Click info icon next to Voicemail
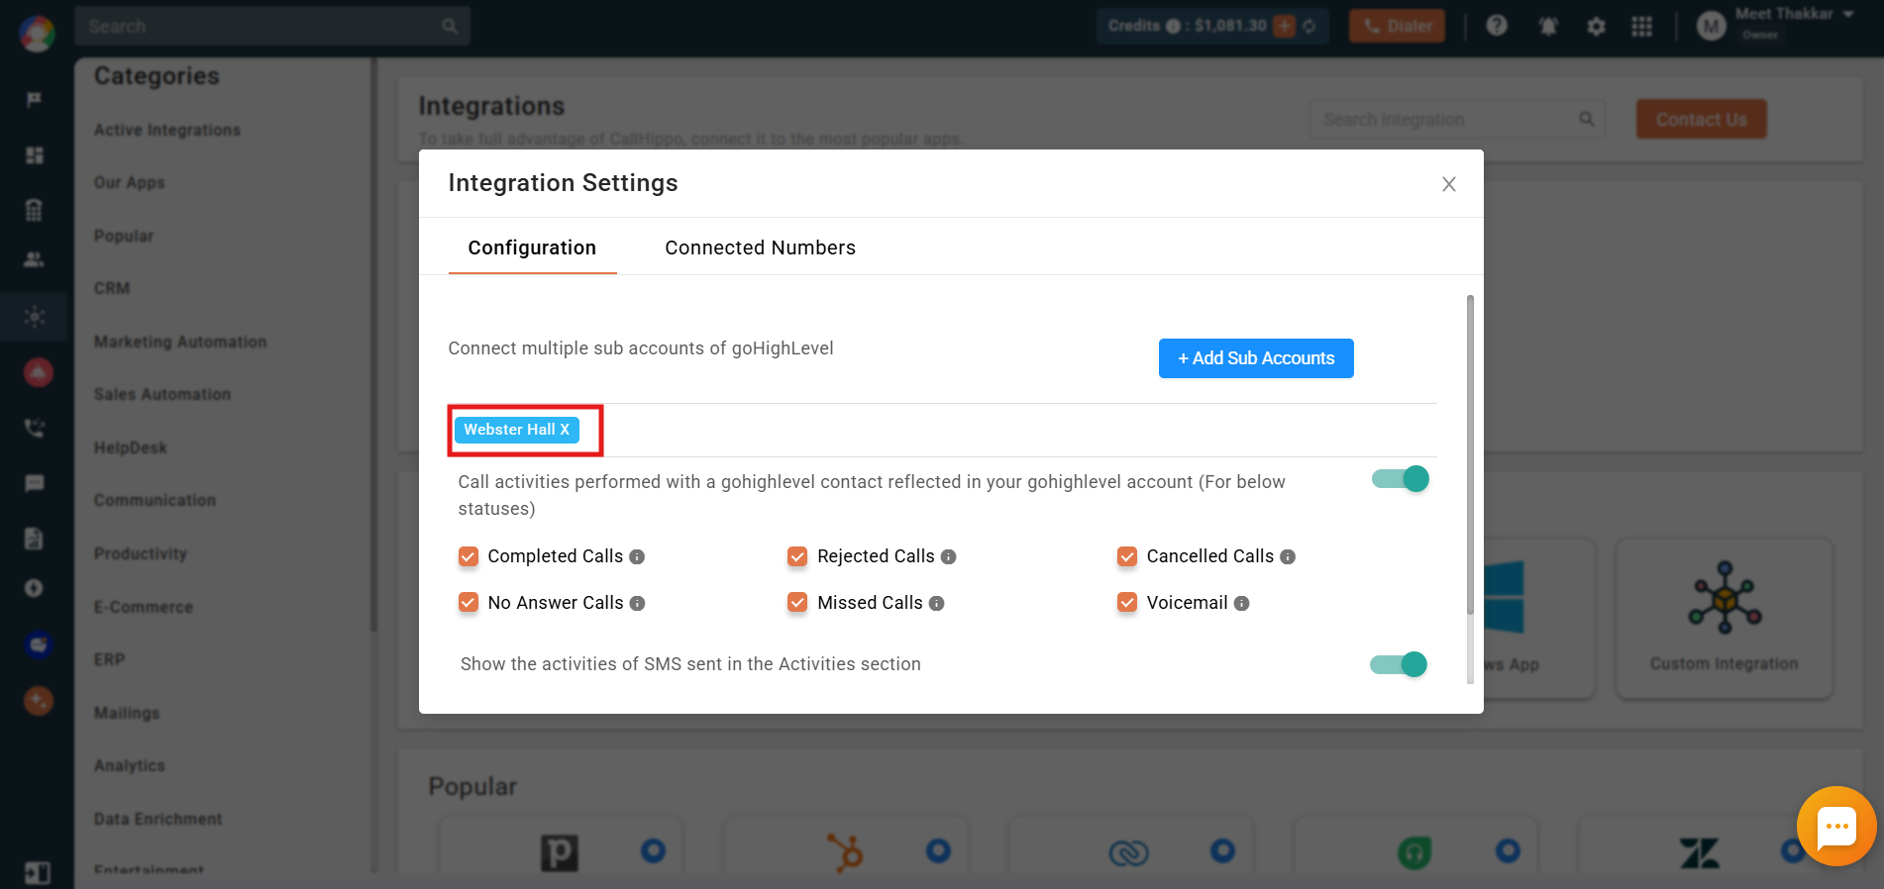 (1241, 603)
